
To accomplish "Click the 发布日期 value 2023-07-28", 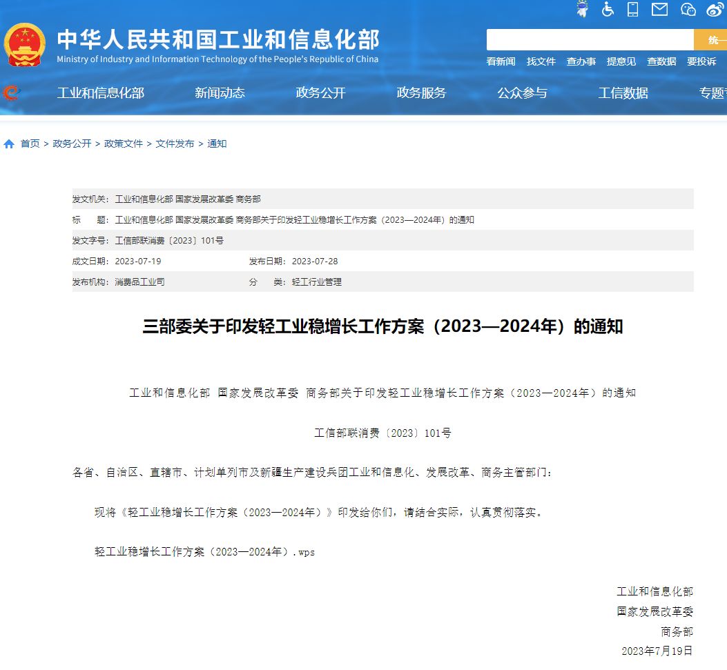I will [x=315, y=262].
